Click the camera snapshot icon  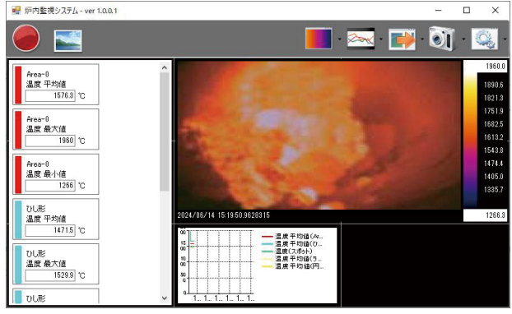point(442,39)
